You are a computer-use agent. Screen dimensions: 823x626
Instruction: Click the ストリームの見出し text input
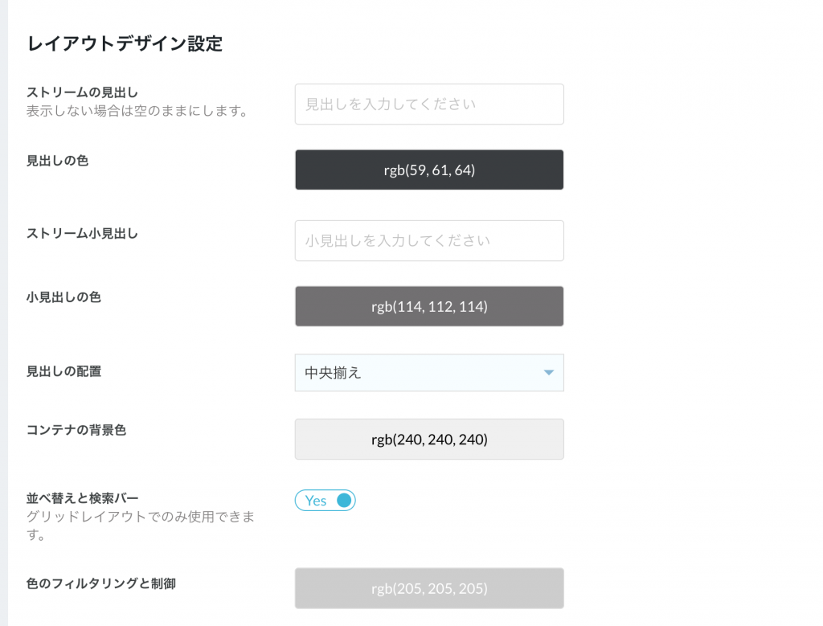[429, 104]
